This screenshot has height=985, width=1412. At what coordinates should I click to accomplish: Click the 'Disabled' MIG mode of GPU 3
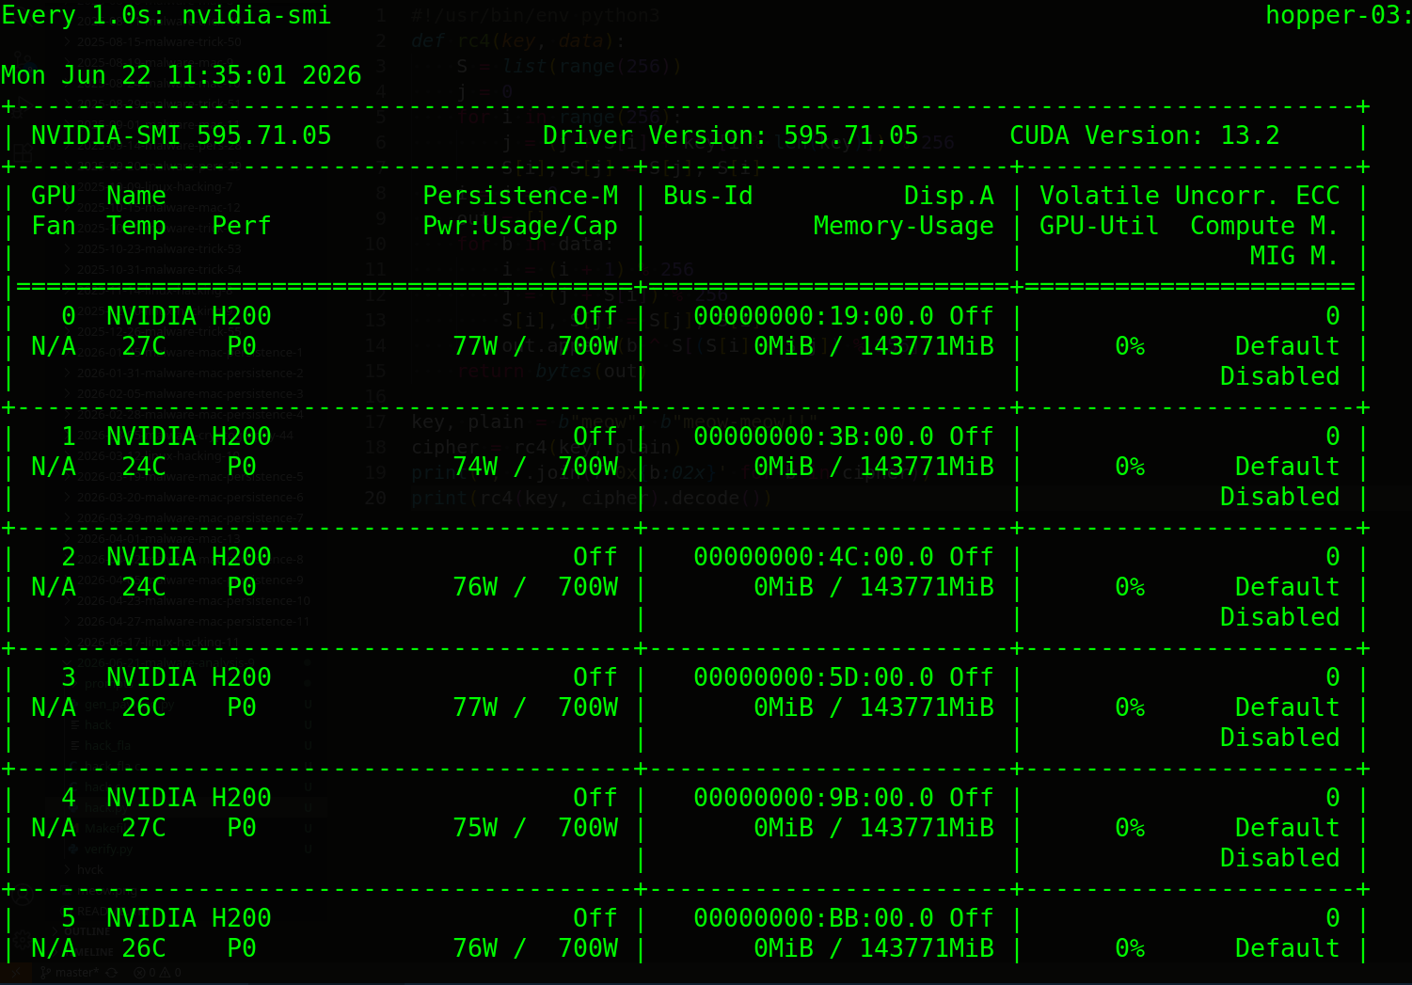pyautogui.click(x=1280, y=738)
